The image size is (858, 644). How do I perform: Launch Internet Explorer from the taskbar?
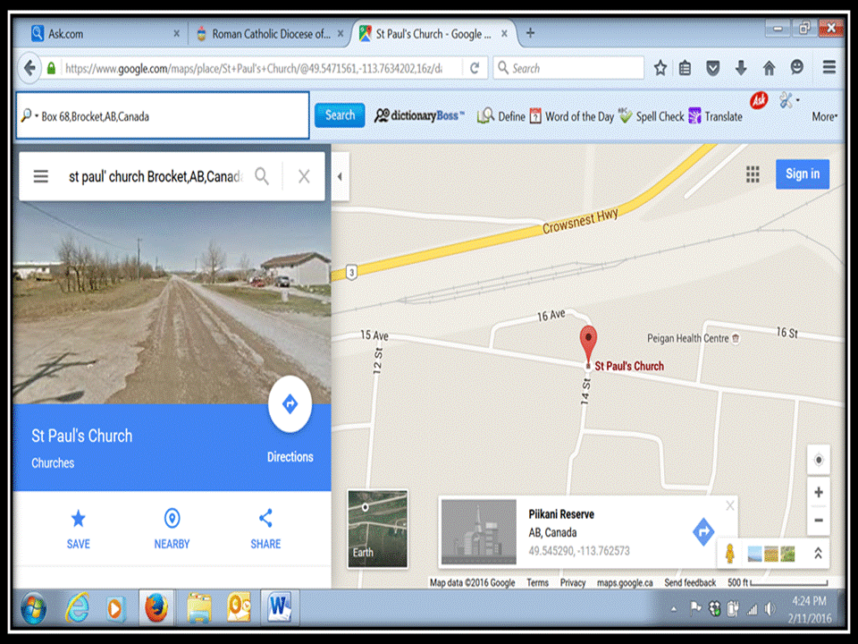coord(77,608)
